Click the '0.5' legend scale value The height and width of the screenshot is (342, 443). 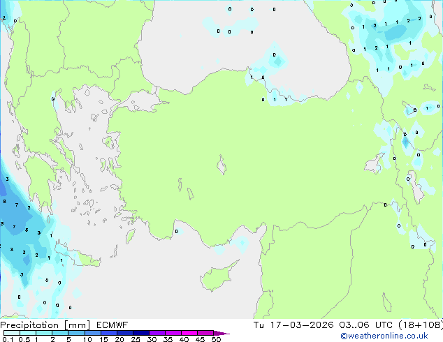point(24,339)
